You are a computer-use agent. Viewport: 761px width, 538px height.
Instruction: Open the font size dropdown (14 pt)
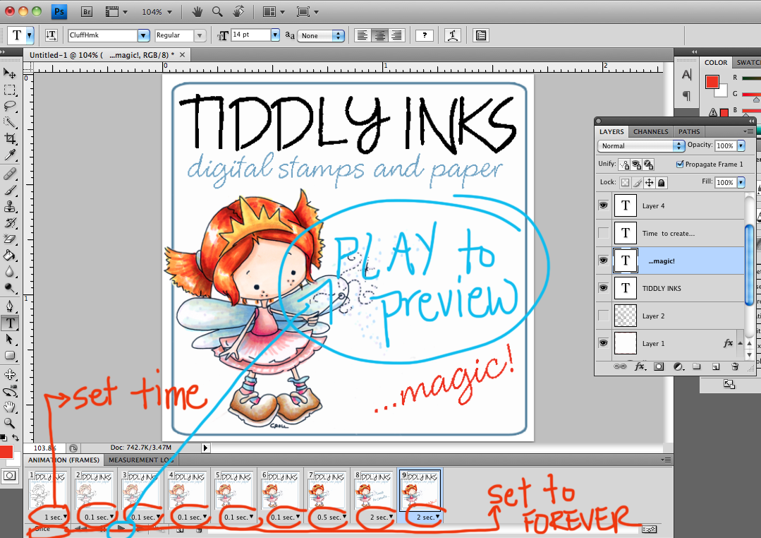tap(275, 35)
